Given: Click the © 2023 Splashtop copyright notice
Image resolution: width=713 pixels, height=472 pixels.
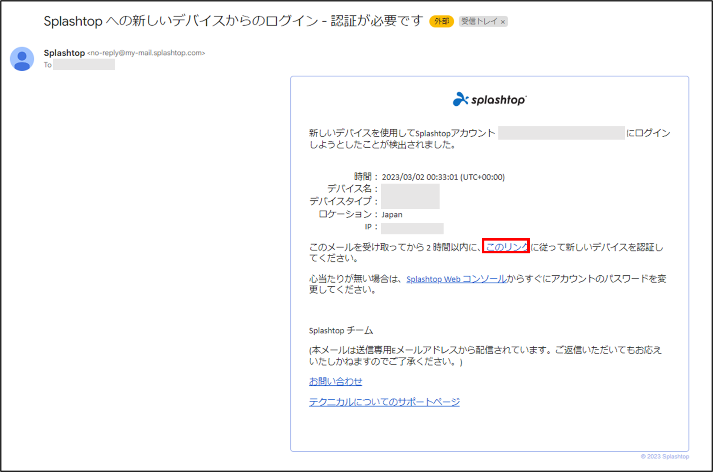Looking at the screenshot, I should pos(664,456).
